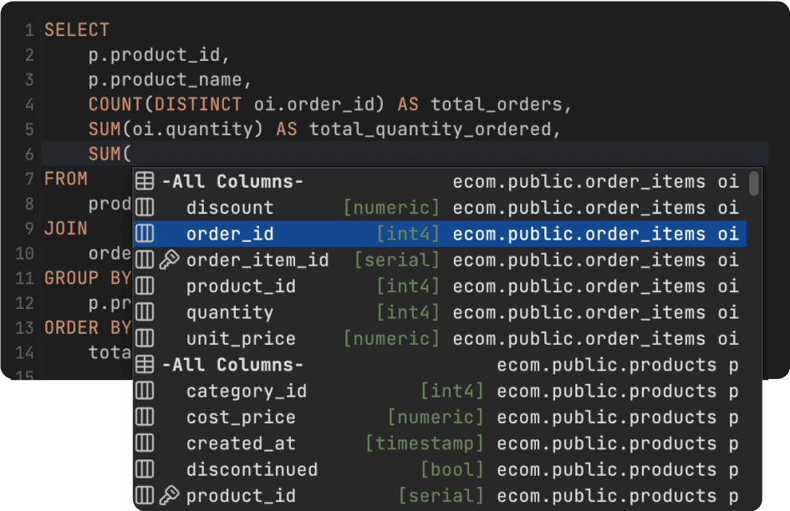790x511 pixels.
Task: Select the highlighted order_id suggestion
Action: (x=230, y=235)
